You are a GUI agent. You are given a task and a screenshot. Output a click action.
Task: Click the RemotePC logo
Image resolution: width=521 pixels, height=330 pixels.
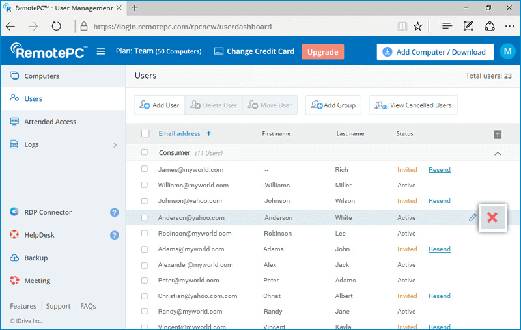pyautogui.click(x=49, y=51)
